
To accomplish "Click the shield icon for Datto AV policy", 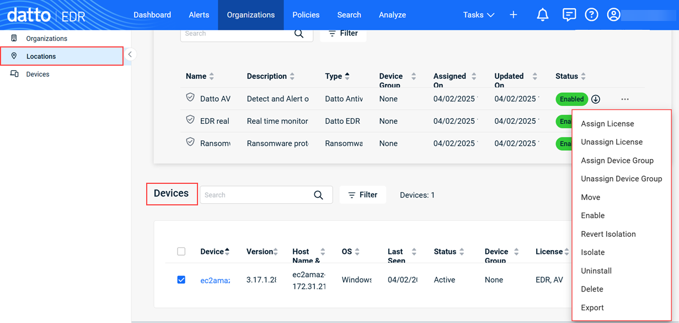I will point(190,98).
